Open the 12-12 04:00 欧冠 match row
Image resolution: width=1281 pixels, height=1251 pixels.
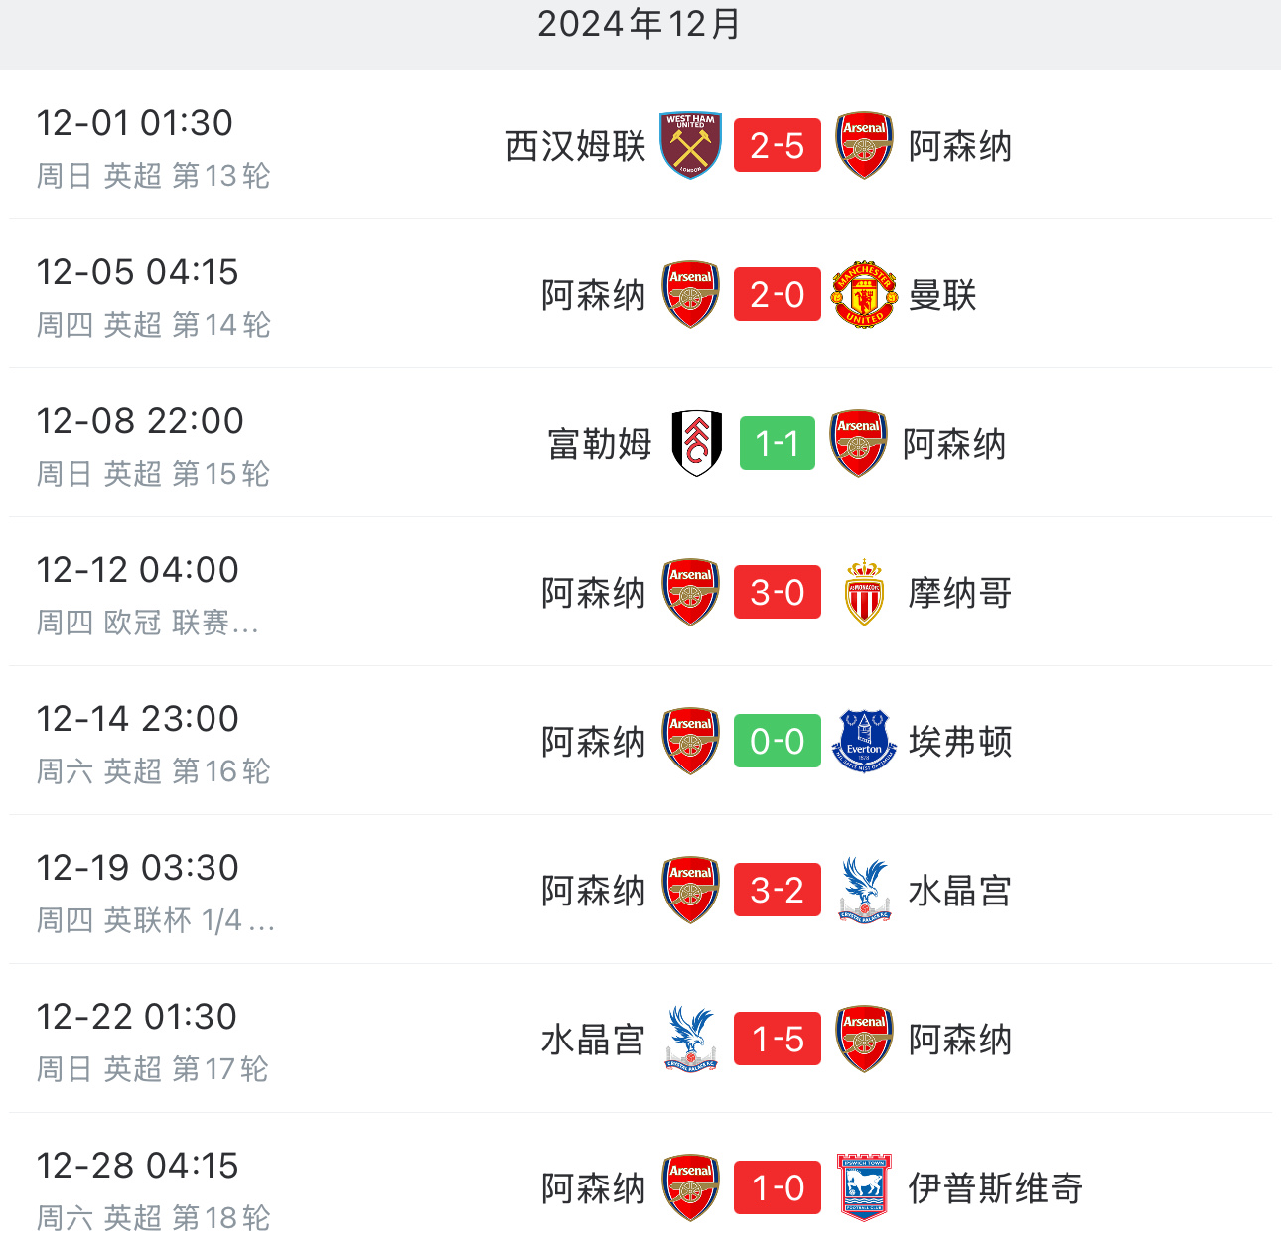[640, 592]
